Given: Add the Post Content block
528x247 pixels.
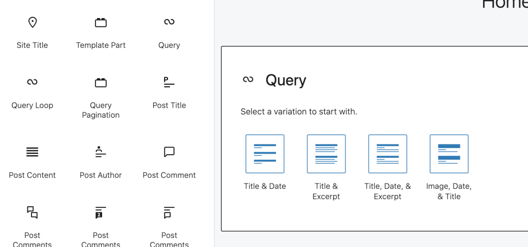Looking at the screenshot, I should pos(32,161).
